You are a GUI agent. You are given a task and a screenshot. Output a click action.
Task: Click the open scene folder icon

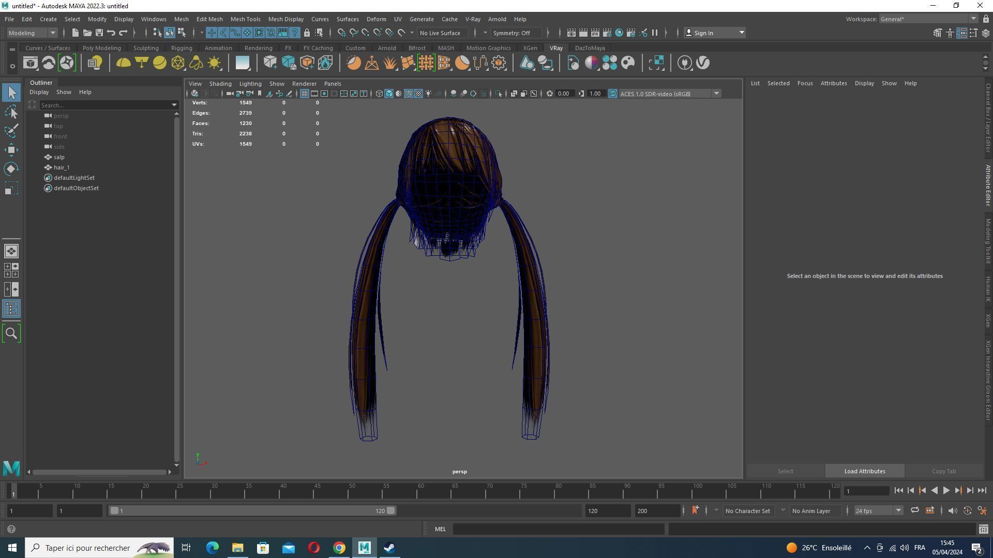point(87,33)
